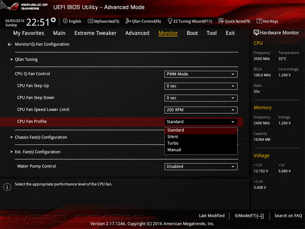The image size is (305, 229).
Task: Click the 06/05/2016 date text
Action: (x=14, y=21)
